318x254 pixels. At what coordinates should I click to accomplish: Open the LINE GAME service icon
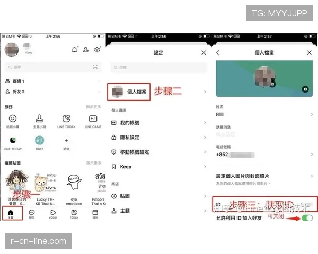point(93,119)
